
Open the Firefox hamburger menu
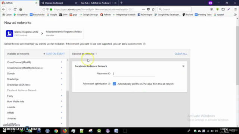pyautogui.click(x=235, y=9)
